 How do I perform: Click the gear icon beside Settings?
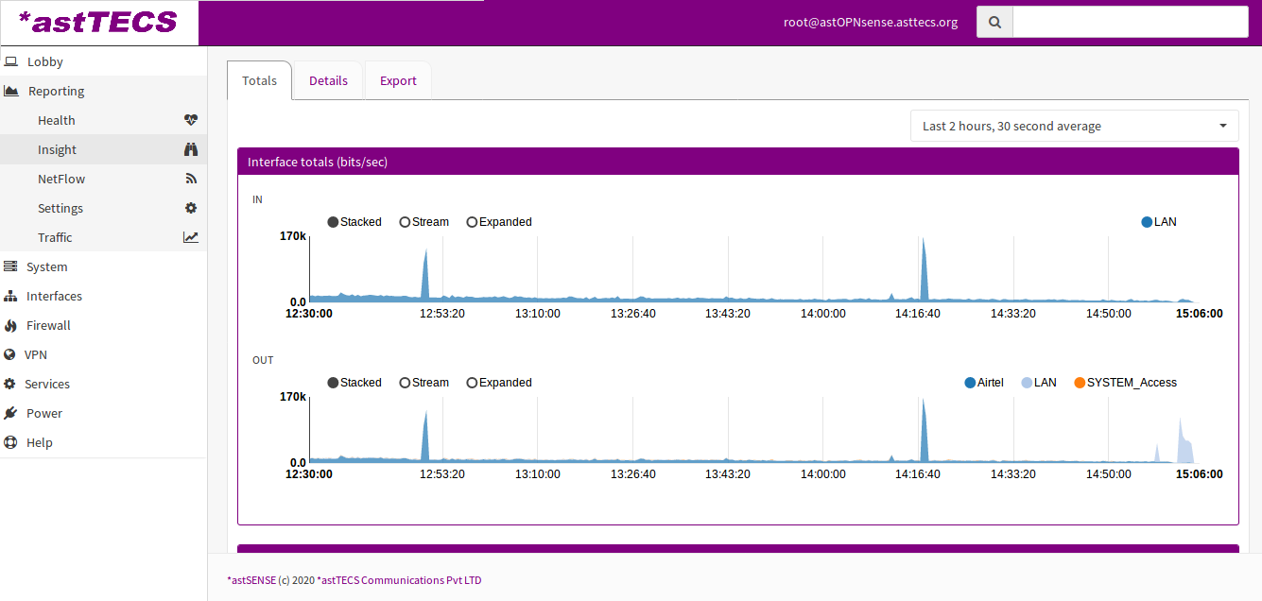[x=191, y=208]
